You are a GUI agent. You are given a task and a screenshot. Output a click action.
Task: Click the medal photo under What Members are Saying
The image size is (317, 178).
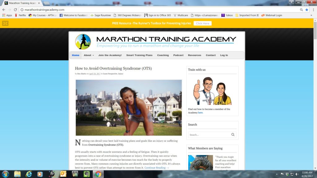200,163
